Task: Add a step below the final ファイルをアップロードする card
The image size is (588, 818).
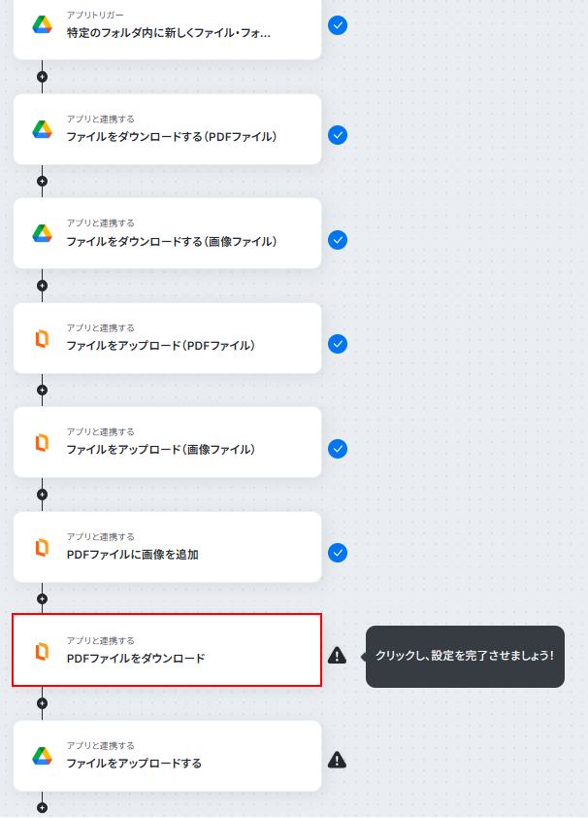Action: [x=42, y=807]
